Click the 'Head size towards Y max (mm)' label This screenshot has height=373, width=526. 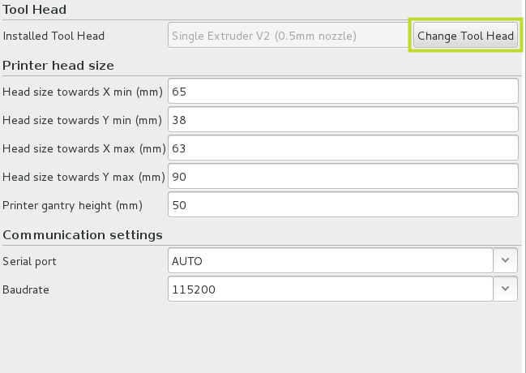pyautogui.click(x=83, y=177)
